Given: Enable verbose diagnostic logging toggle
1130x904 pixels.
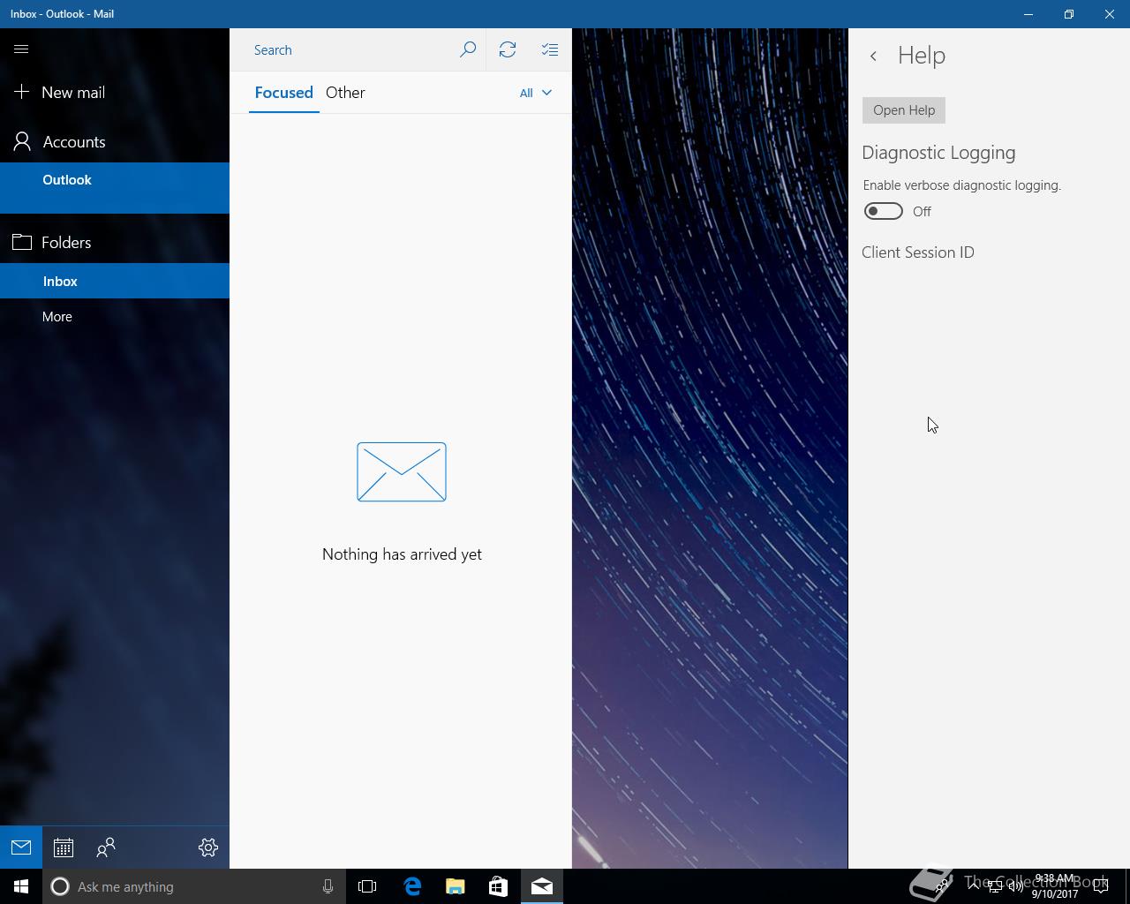Looking at the screenshot, I should click(x=883, y=211).
